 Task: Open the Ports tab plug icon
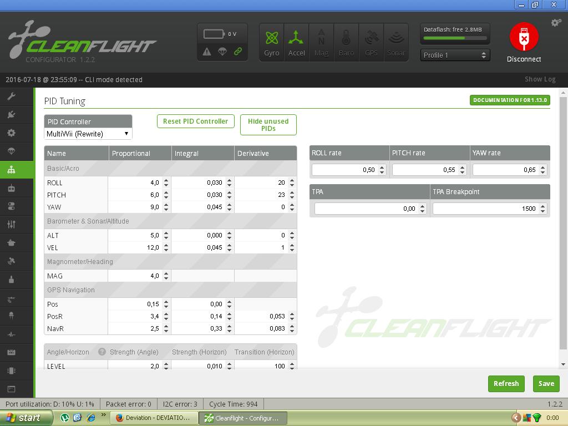point(11,114)
